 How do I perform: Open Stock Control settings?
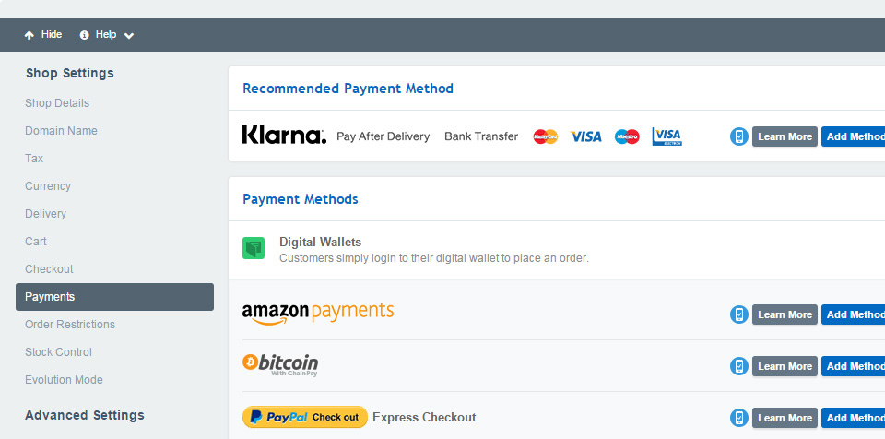[59, 352]
